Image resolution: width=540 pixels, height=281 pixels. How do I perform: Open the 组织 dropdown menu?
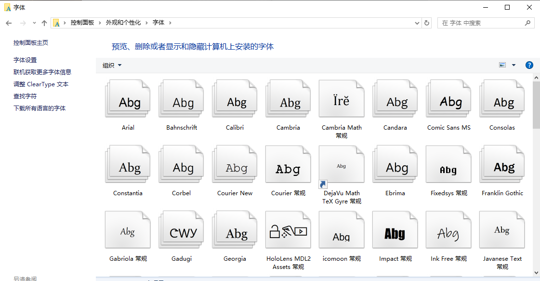coord(111,65)
